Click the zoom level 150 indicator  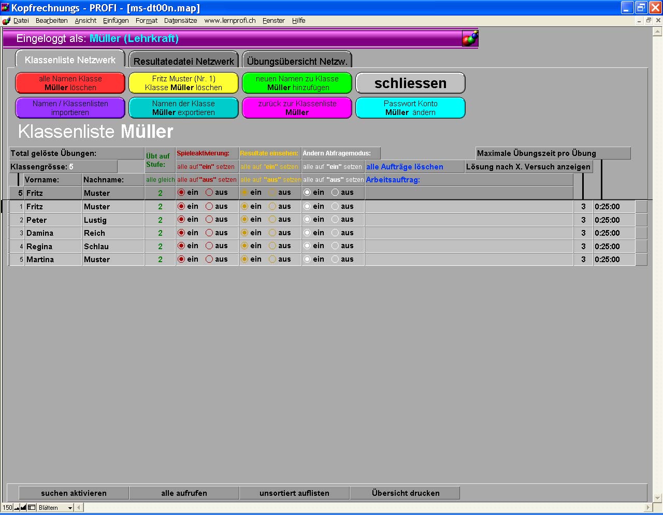point(7,508)
